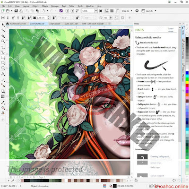Click the Import icon in toolbar
The width and height of the screenshot is (189, 189).
[67, 11]
